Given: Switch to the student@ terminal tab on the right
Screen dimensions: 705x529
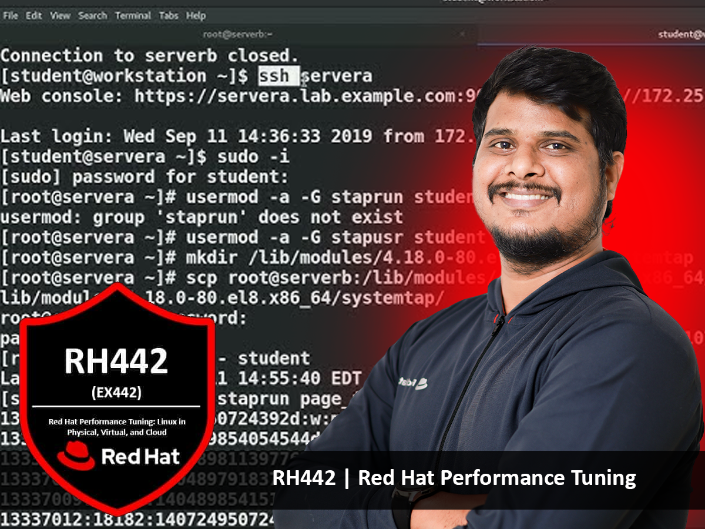Looking at the screenshot, I should point(681,34).
